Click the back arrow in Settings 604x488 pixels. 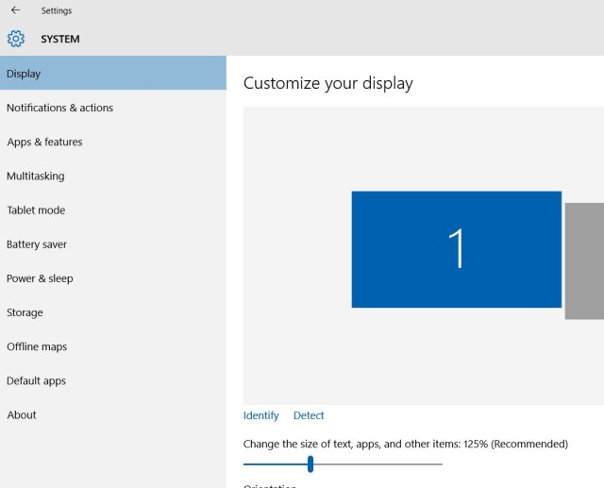(15, 10)
